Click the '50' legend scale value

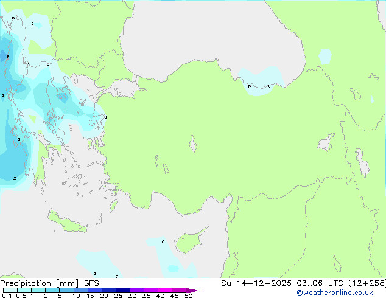(188, 296)
